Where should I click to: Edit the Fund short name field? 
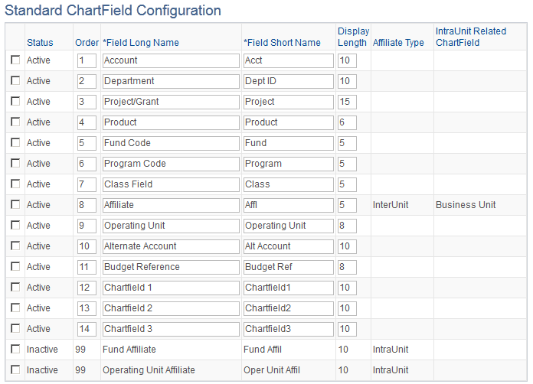tap(289, 143)
